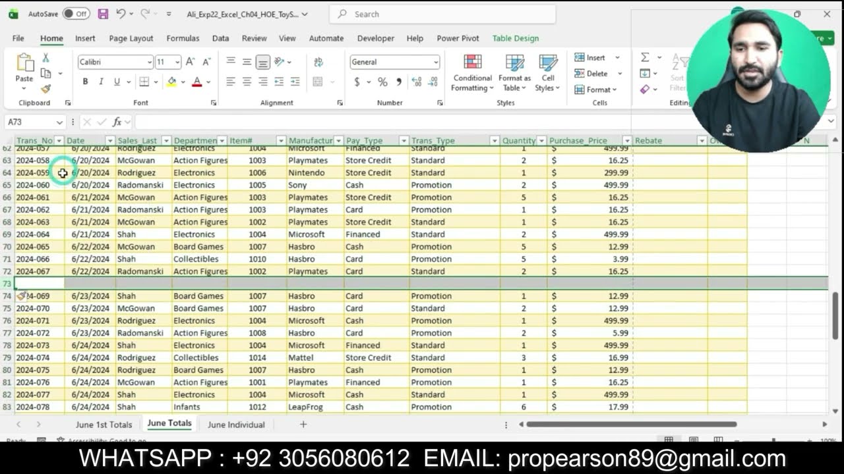Screen dimensions: 844x474
Task: Toggle Center alignment in Alignment group
Action: tap(247, 82)
